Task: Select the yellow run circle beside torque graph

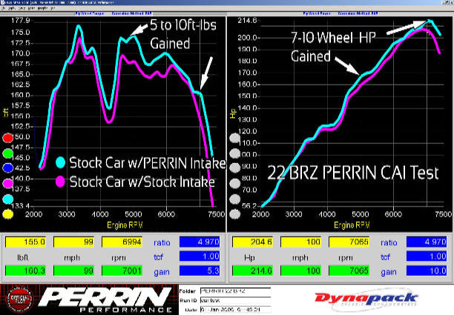Action: click(x=8, y=215)
